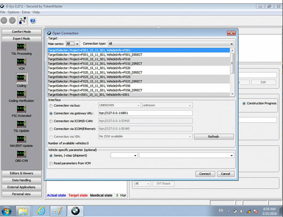Select target row VehicleInfo=F020
Screen dimensions: 283x217
tap(138, 68)
